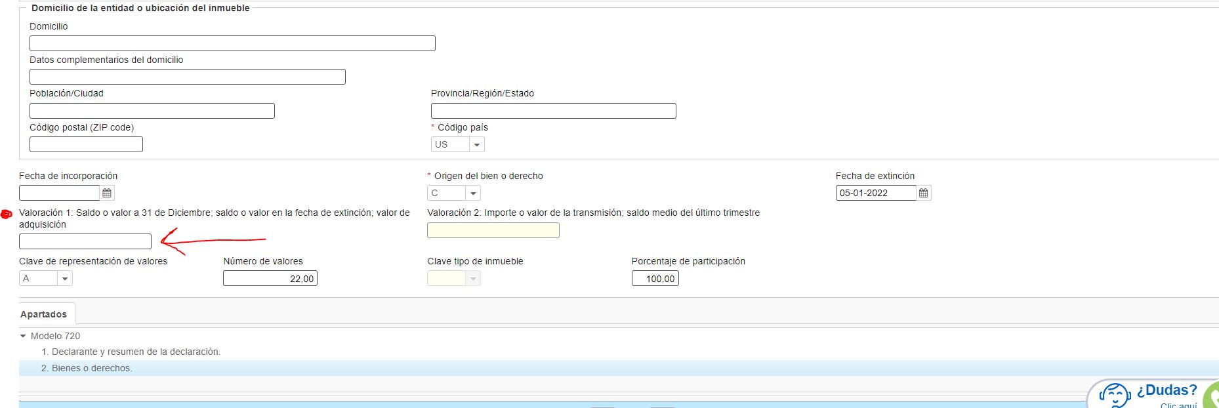Focus the Domicilio input field

click(232, 43)
